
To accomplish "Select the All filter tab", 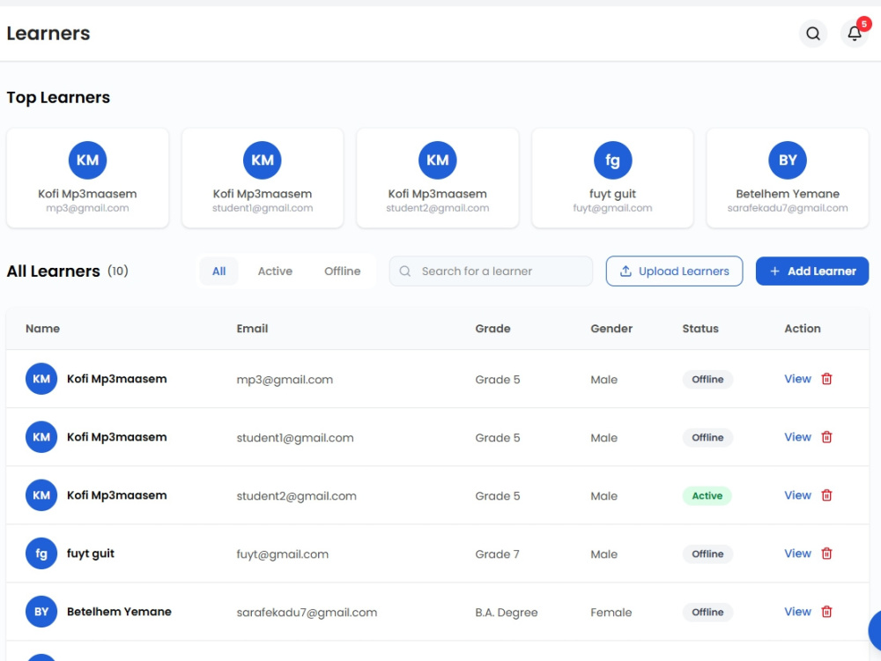I will tap(219, 271).
